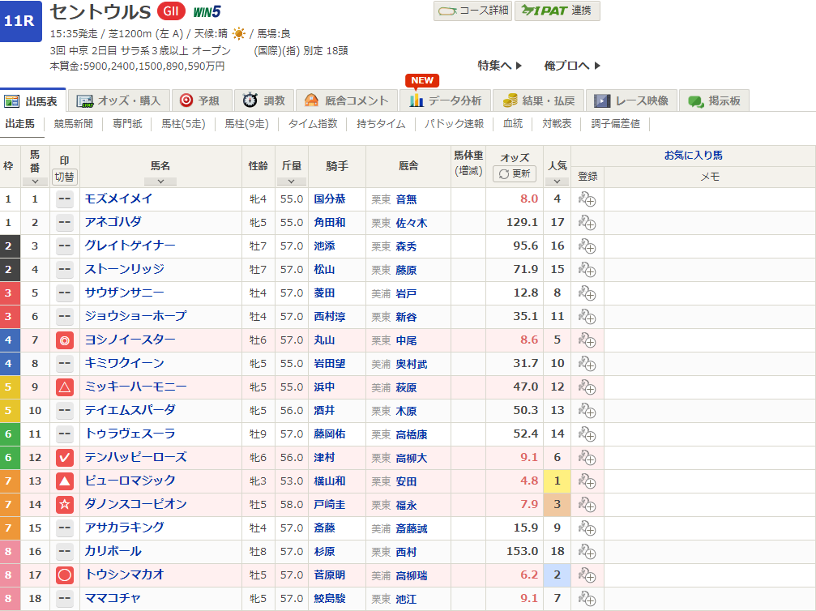This screenshot has width=816, height=611.
Task: Open the 馬名 column sort dropdown
Action: (x=160, y=182)
